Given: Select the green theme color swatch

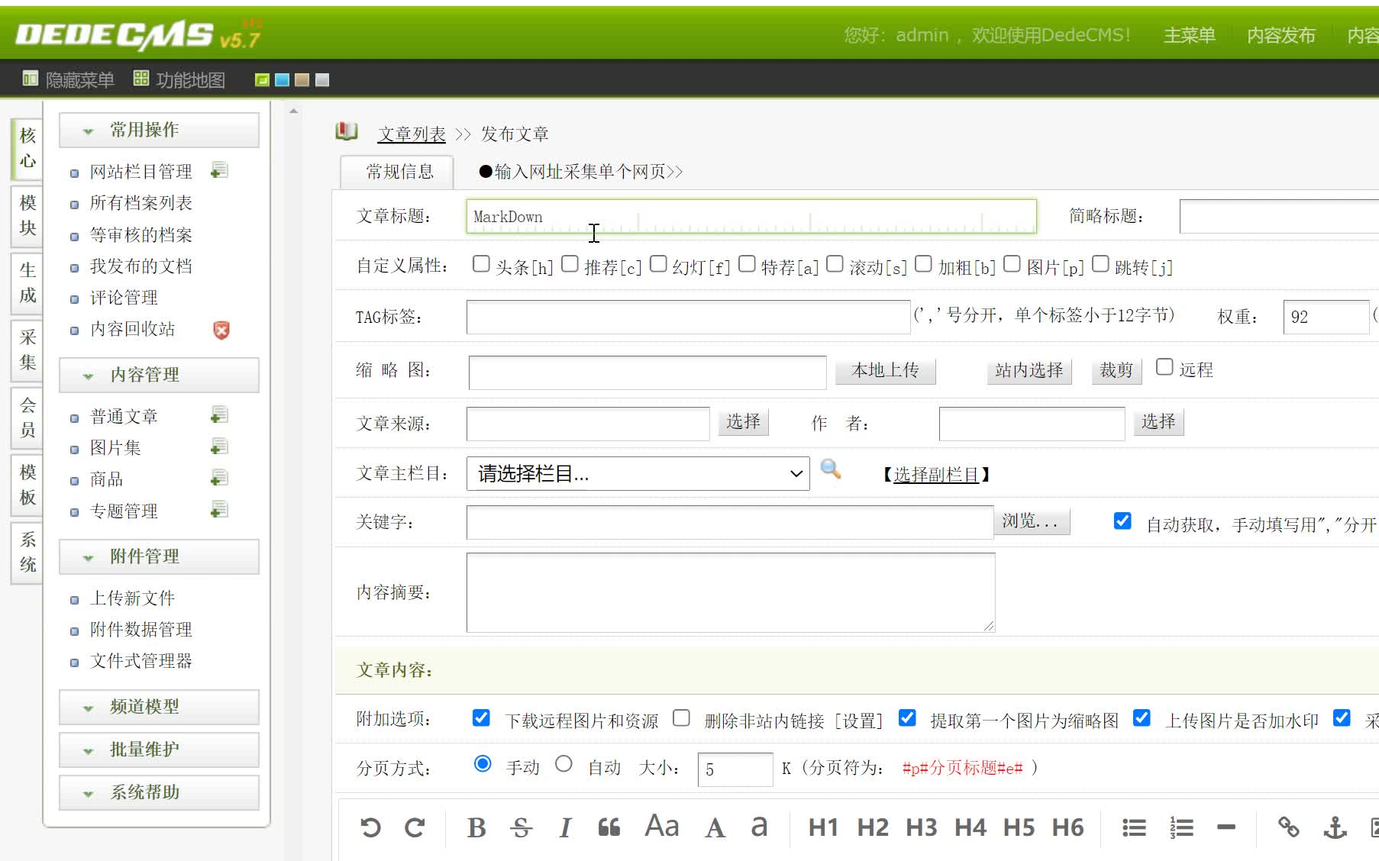Looking at the screenshot, I should (262, 79).
